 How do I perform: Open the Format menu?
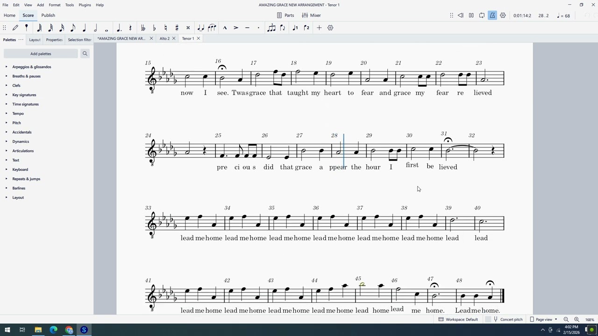pos(55,5)
